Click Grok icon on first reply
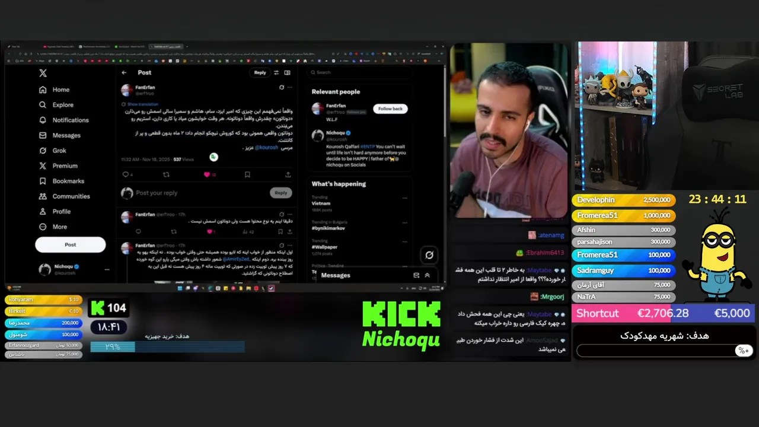The height and width of the screenshot is (427, 759). pos(282,214)
